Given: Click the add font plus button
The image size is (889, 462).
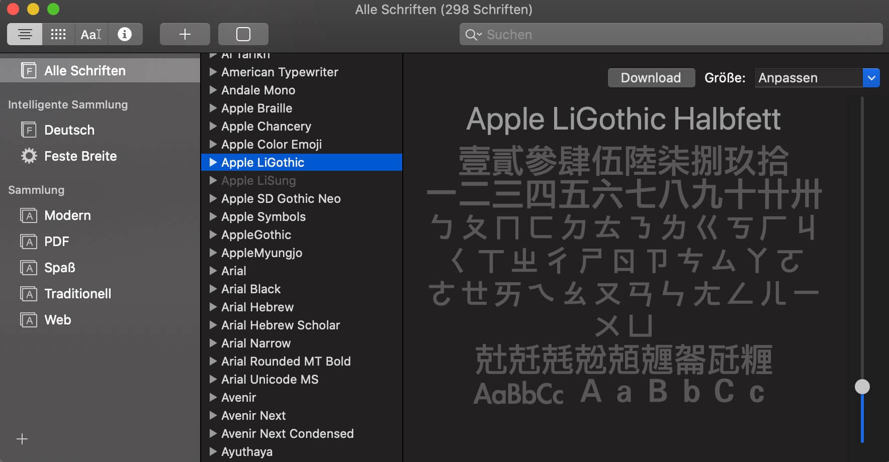Looking at the screenshot, I should tap(185, 34).
